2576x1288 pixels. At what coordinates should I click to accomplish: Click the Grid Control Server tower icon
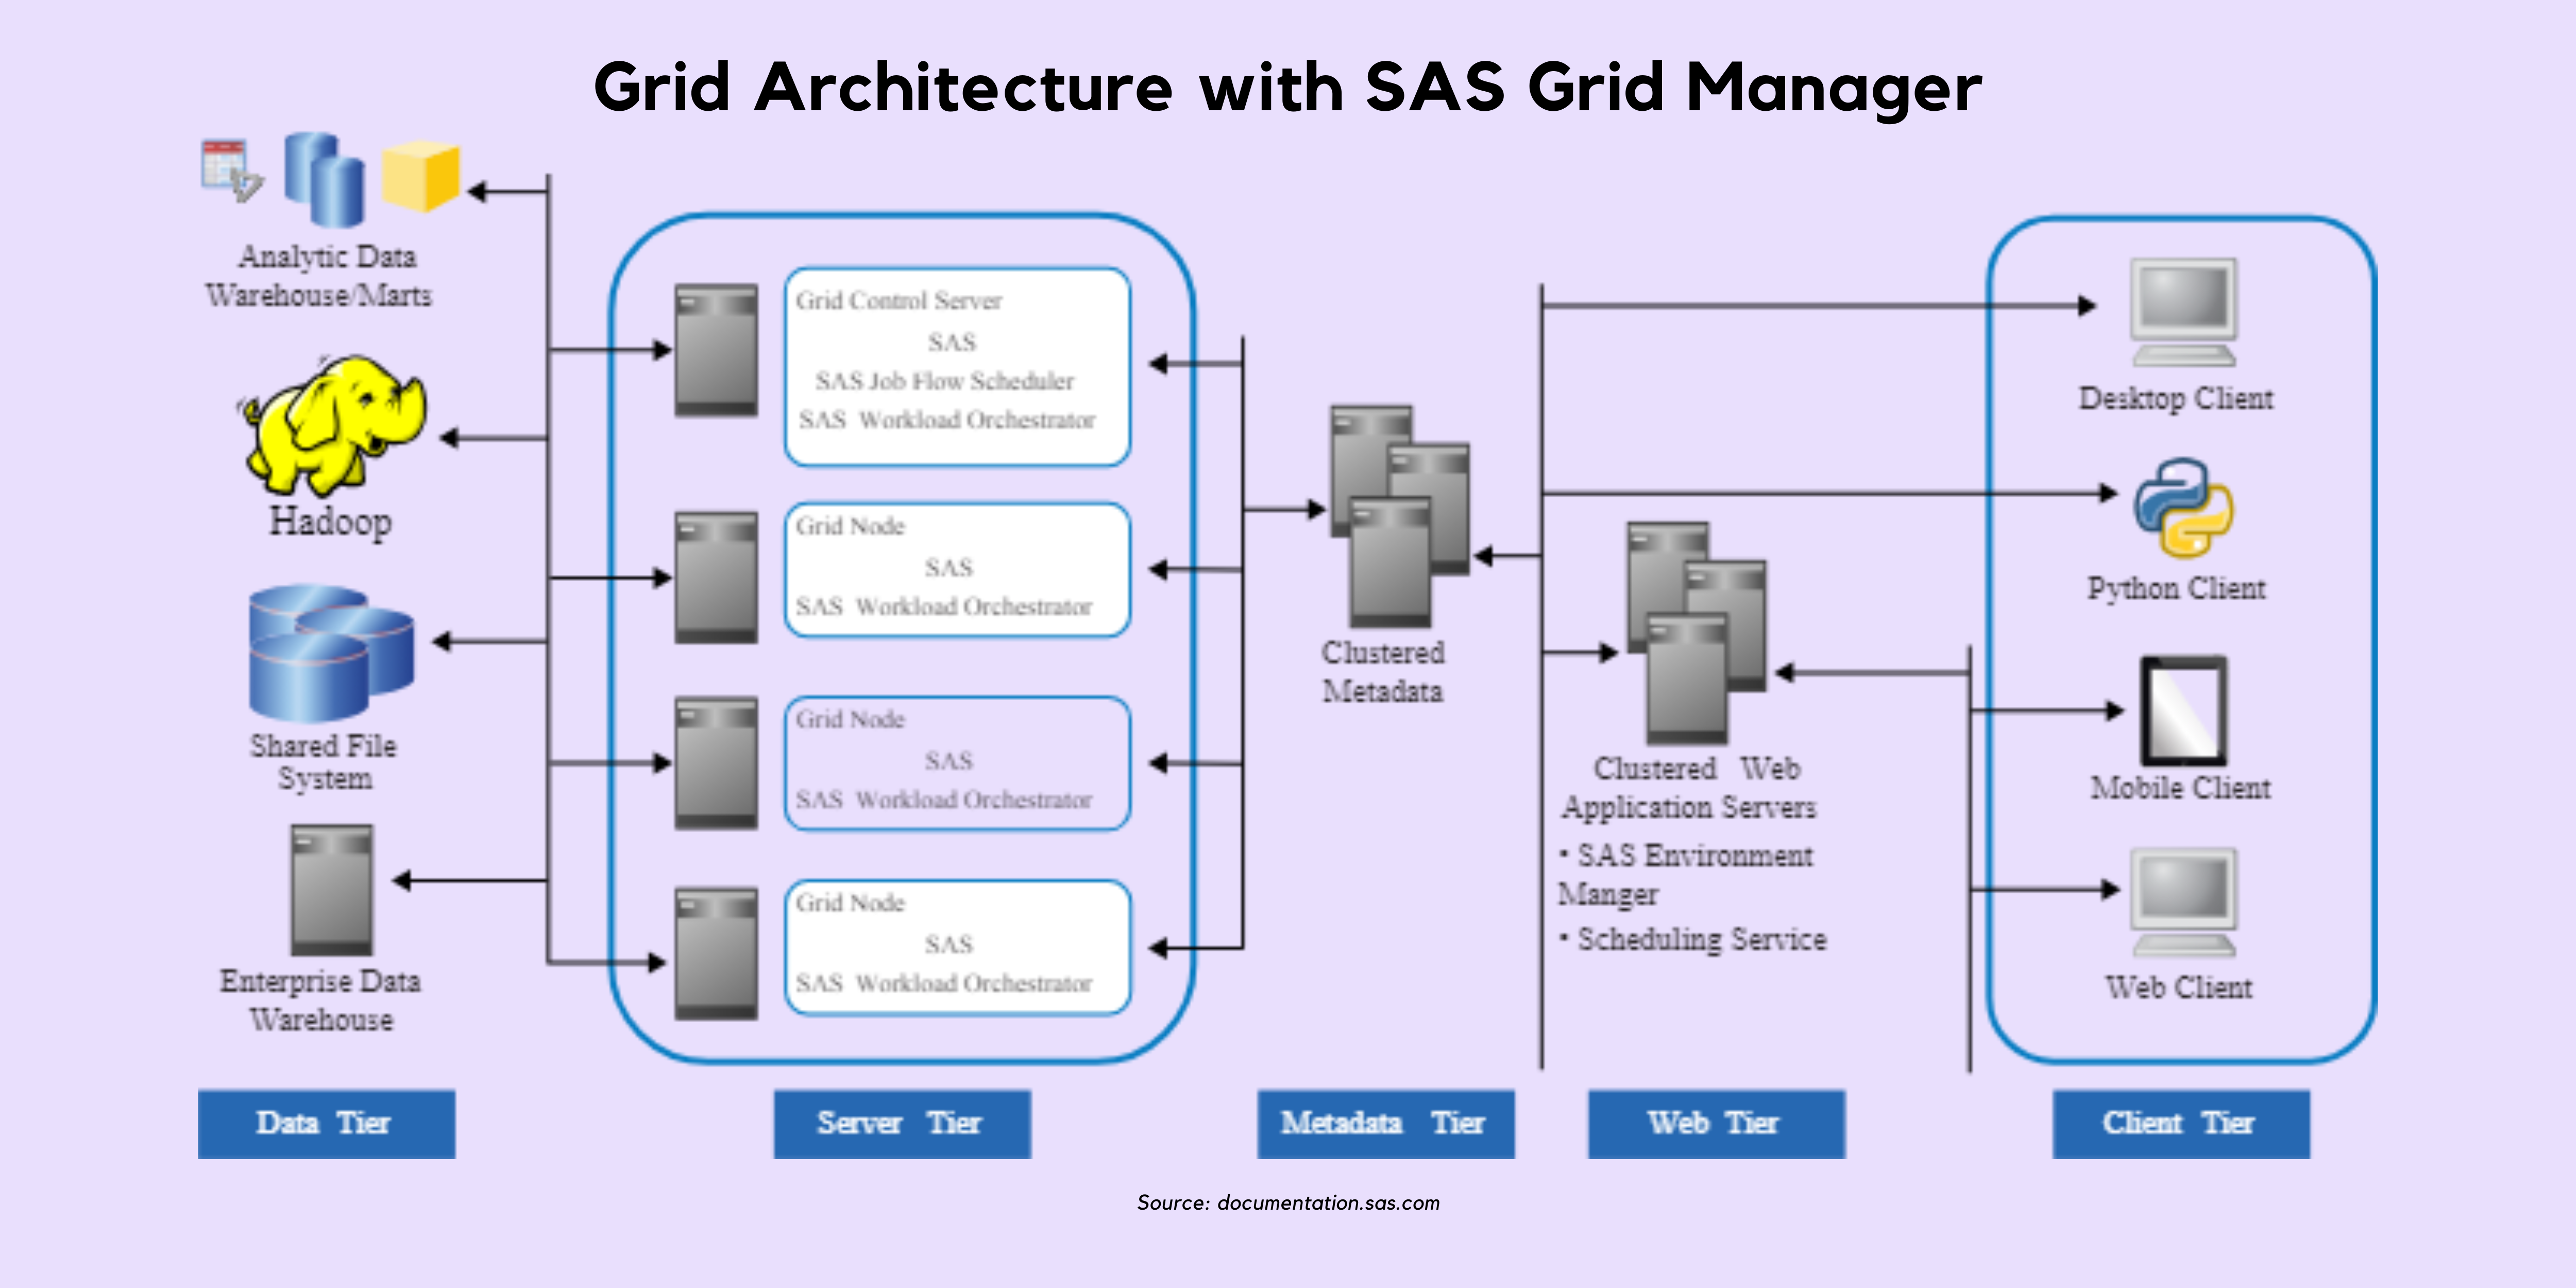pos(716,350)
